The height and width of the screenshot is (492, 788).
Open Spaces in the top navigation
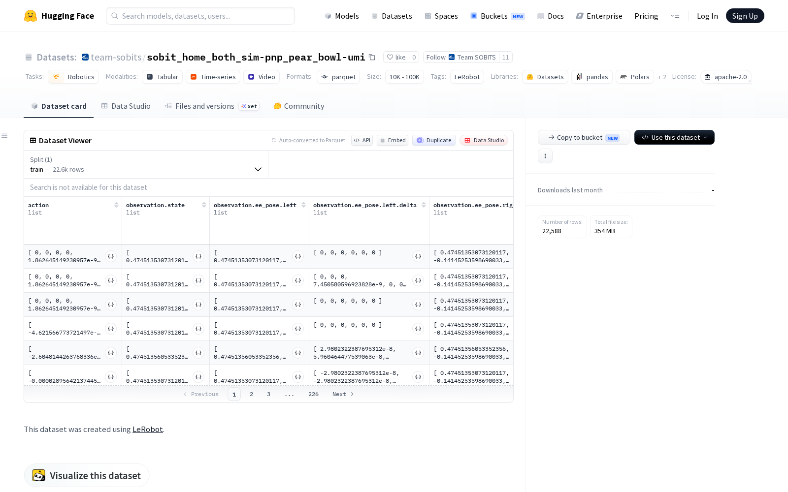click(441, 16)
